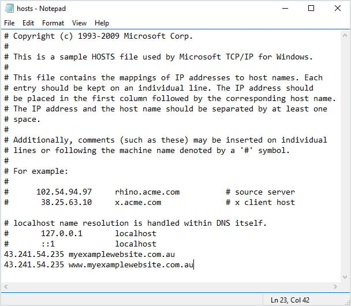
Task: Open the Edit menu
Action: (x=28, y=23)
